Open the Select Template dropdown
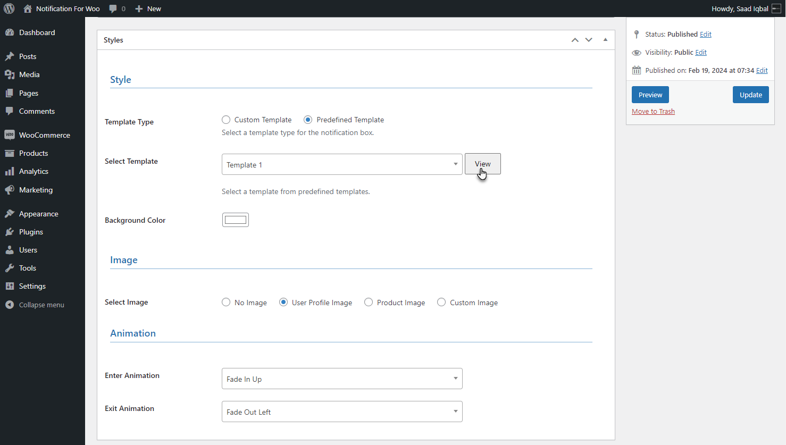The height and width of the screenshot is (445, 786). coord(342,164)
